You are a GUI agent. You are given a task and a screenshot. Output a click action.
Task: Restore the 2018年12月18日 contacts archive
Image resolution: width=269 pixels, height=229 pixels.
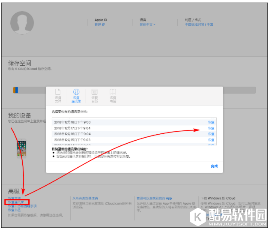pos(211,122)
